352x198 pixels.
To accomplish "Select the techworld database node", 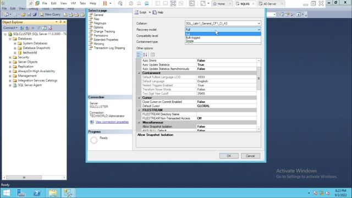I will pyautogui.click(x=30, y=53).
